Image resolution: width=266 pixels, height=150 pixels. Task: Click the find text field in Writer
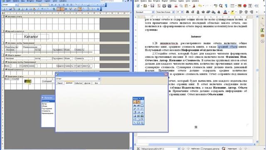tap(160, 149)
